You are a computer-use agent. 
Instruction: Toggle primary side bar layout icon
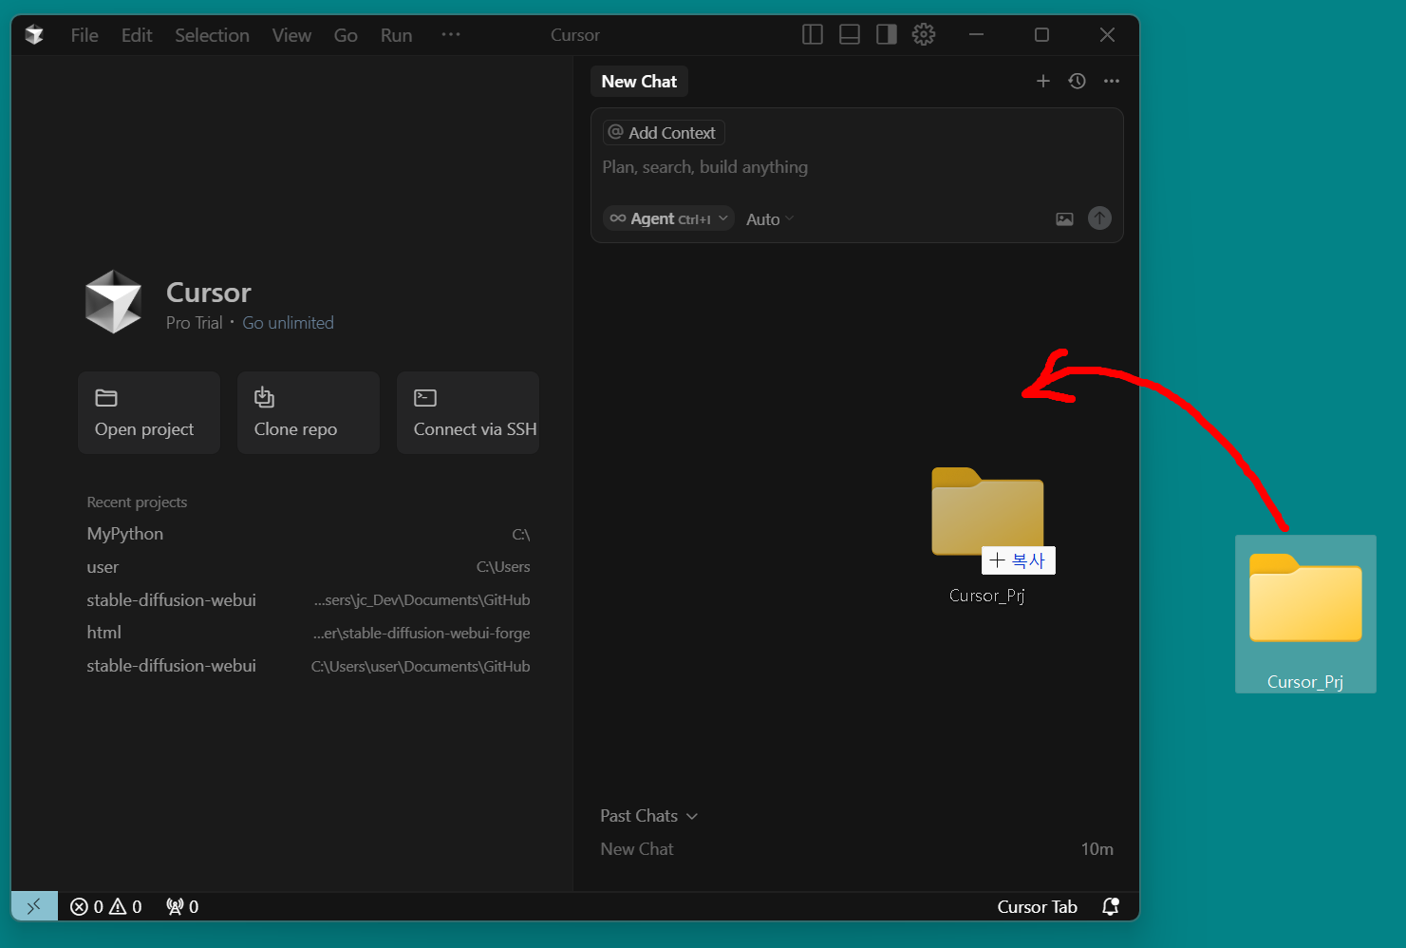813,35
